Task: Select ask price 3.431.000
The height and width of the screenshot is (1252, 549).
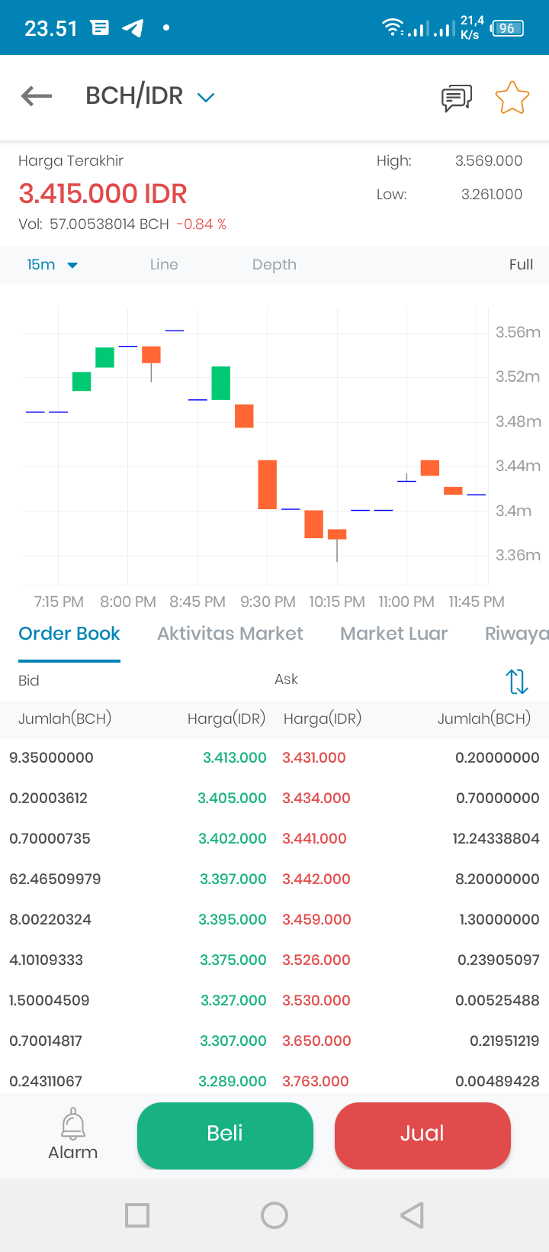Action: click(314, 757)
